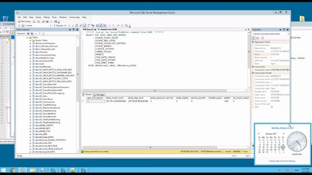This screenshot has height=175, width=312.
Task: Click the Save icon in the toolbar
Action: pyautogui.click(x=47, y=21)
